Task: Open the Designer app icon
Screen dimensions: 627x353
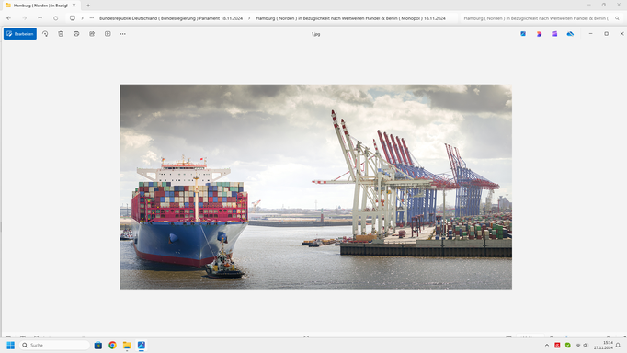Action: tap(539, 34)
